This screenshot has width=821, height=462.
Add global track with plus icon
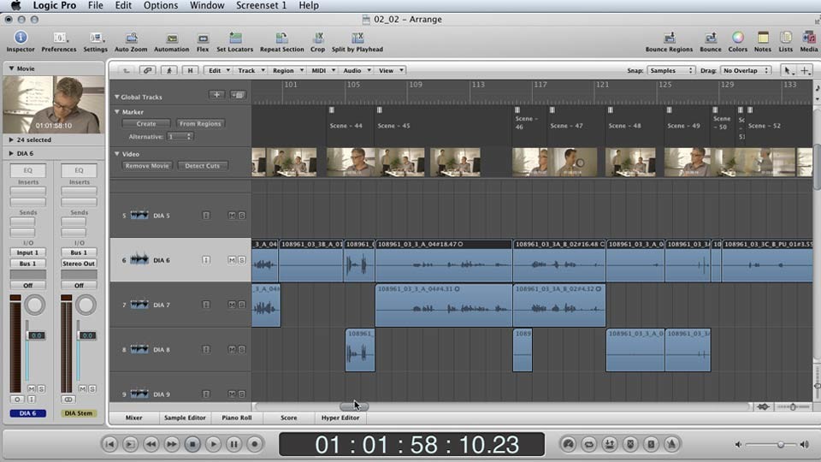[x=216, y=95]
